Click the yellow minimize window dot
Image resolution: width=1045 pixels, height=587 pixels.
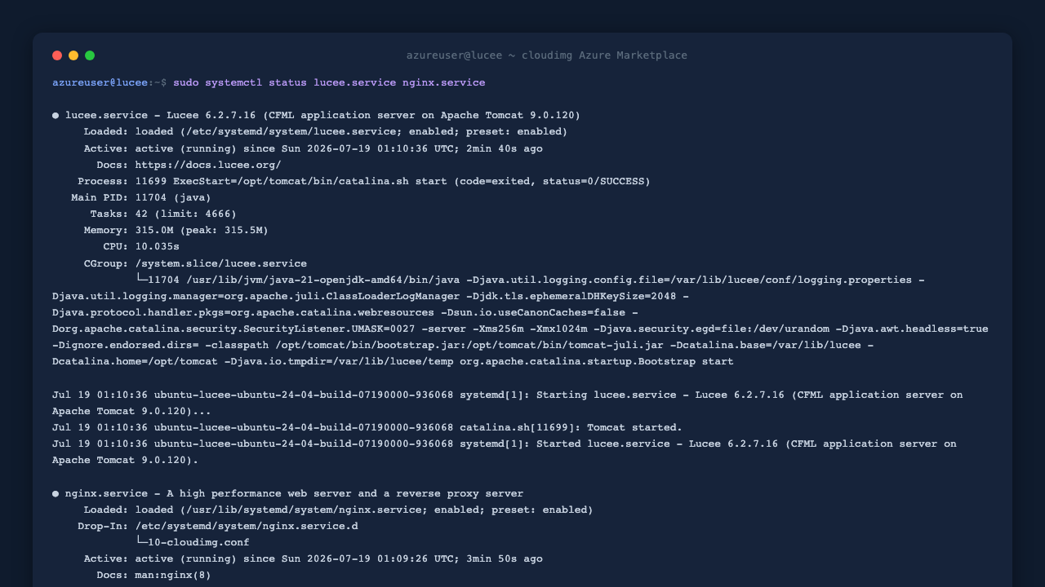(x=73, y=55)
